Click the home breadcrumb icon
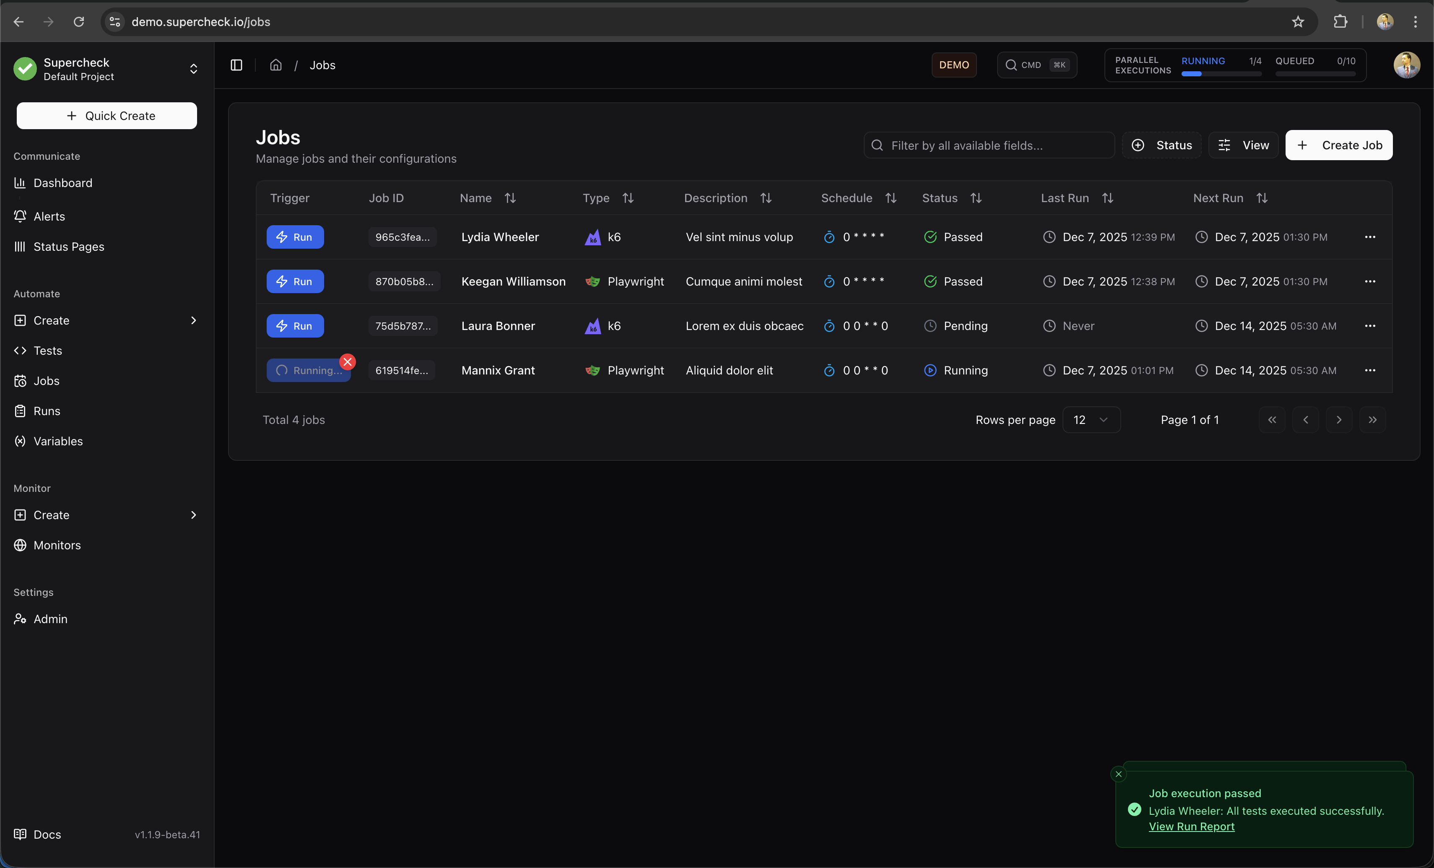This screenshot has width=1434, height=868. point(276,65)
